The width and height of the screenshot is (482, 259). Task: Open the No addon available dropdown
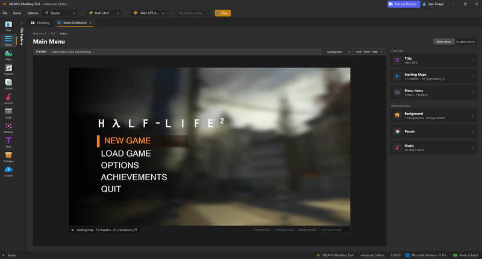pos(193,13)
